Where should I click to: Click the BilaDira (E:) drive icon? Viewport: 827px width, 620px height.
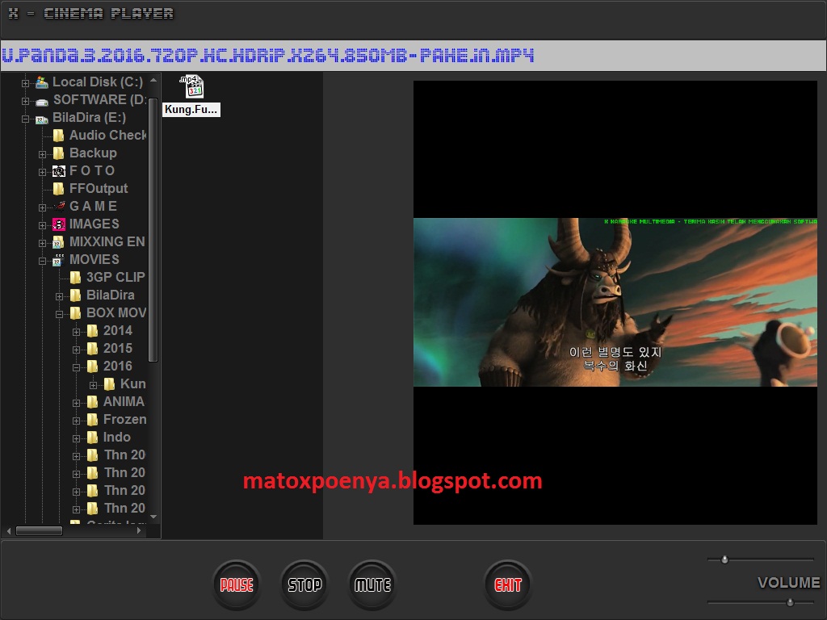pos(42,119)
